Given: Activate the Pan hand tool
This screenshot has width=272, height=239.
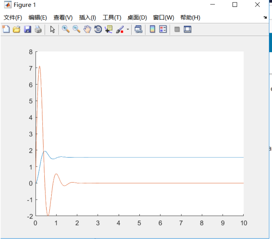Looking at the screenshot, I should point(87,29).
